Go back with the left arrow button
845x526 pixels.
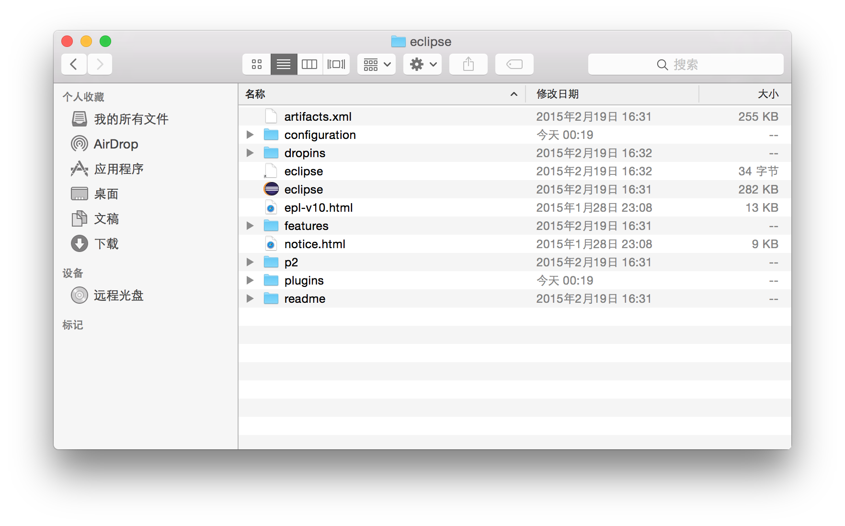[74, 64]
